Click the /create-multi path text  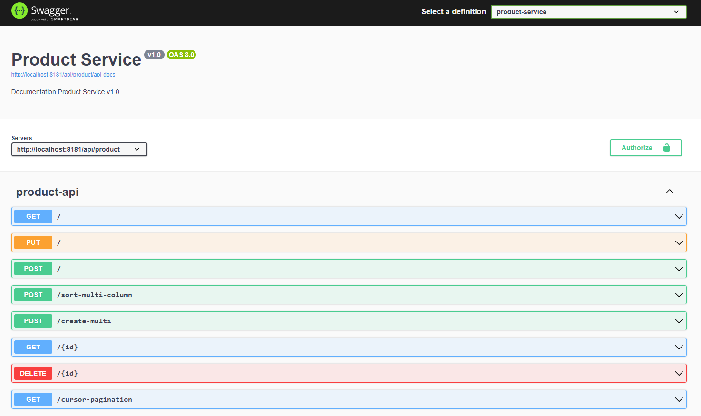(84, 321)
